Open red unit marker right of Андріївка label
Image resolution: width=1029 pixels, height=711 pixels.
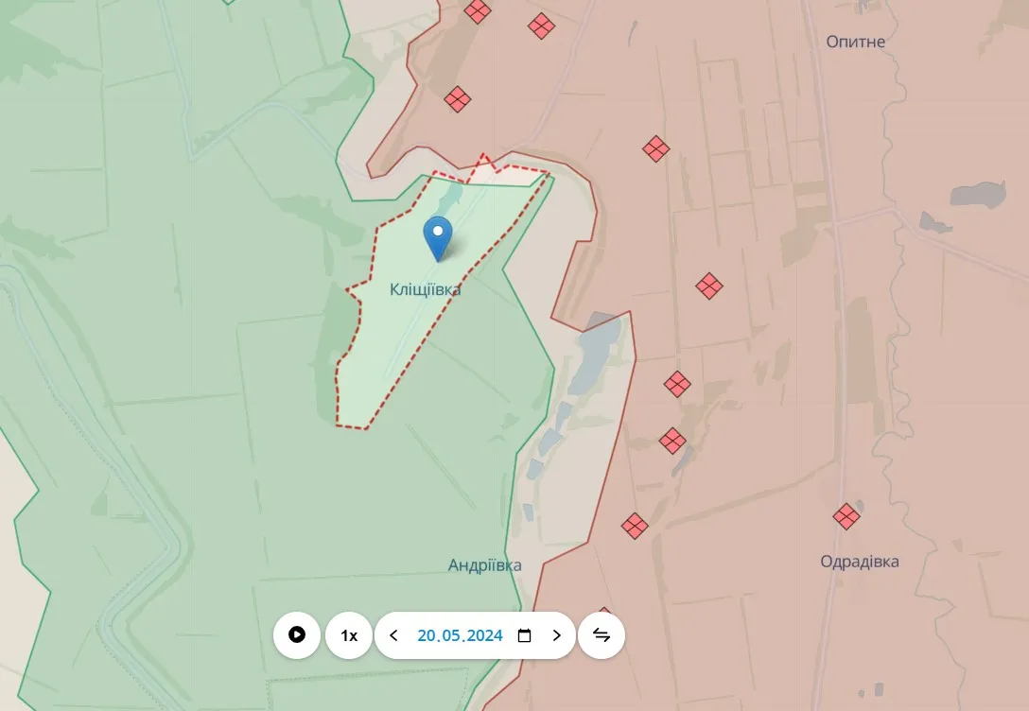(x=635, y=526)
